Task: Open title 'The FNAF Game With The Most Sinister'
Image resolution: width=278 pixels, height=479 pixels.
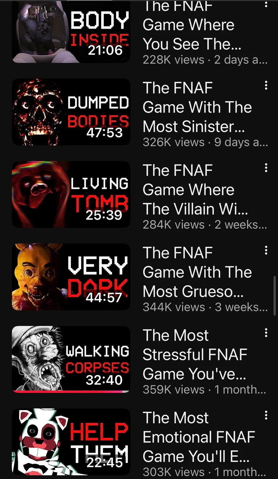Action: coord(197,107)
